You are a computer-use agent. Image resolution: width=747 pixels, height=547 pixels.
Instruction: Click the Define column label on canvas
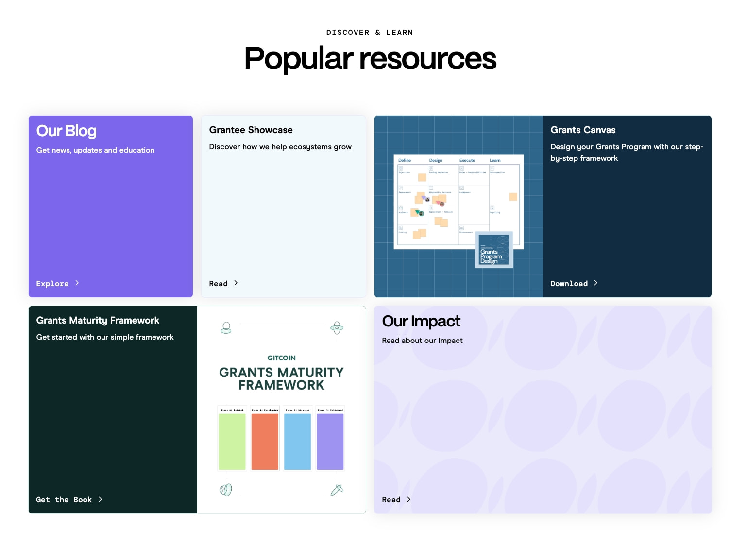click(x=405, y=160)
